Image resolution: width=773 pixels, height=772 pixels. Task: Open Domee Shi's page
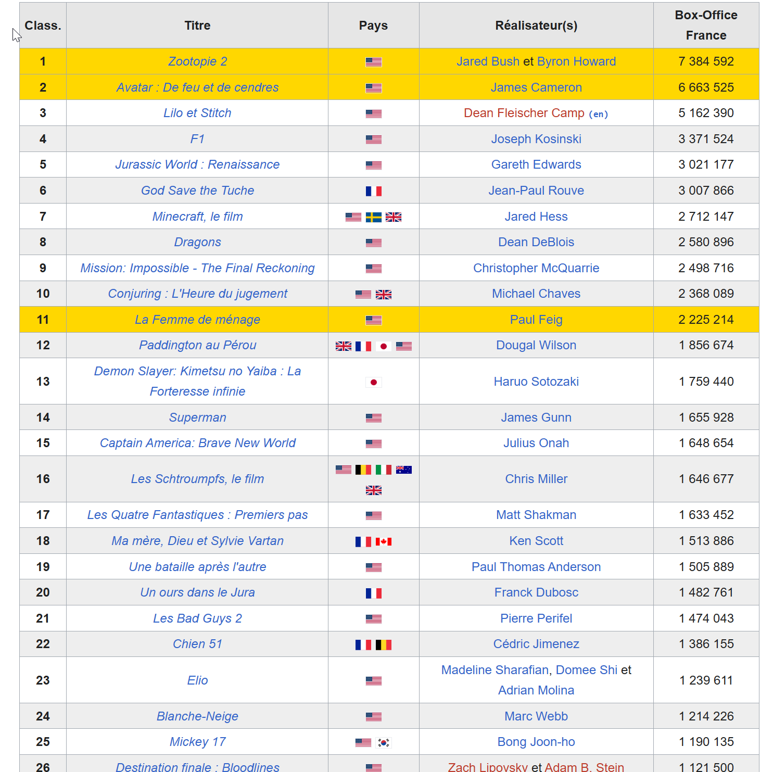pos(587,670)
